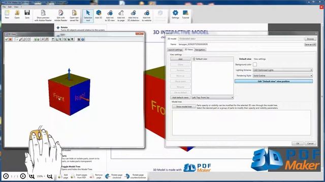Viewport: 325px width, 182px height.
Task: Show preview with Adobe Reader
Action: [x=43, y=16]
